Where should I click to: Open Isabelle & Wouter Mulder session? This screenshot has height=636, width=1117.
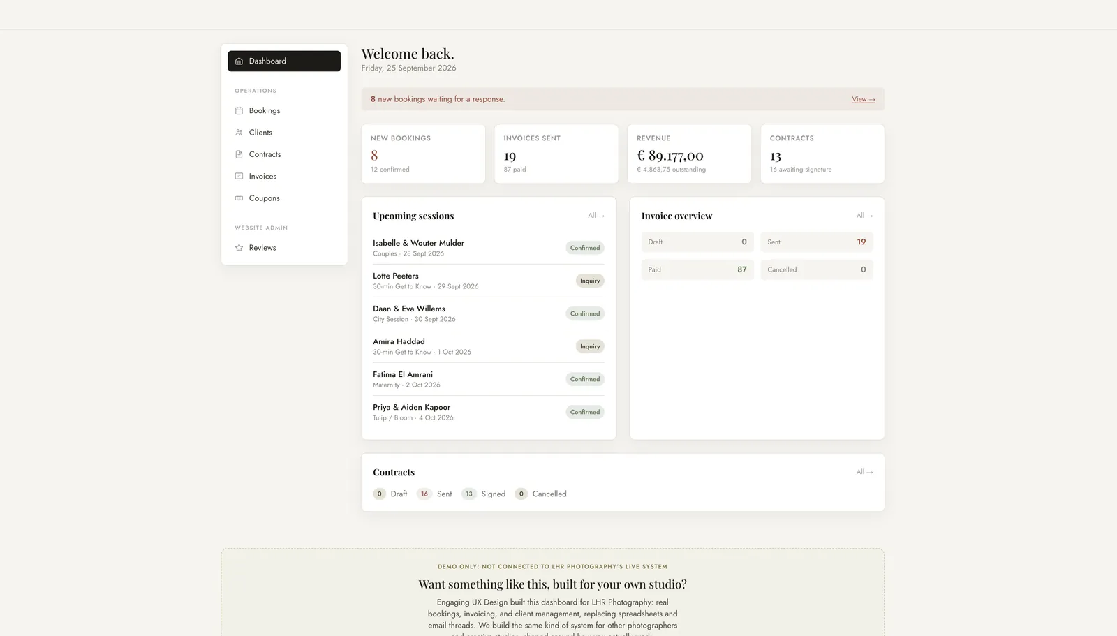point(489,248)
